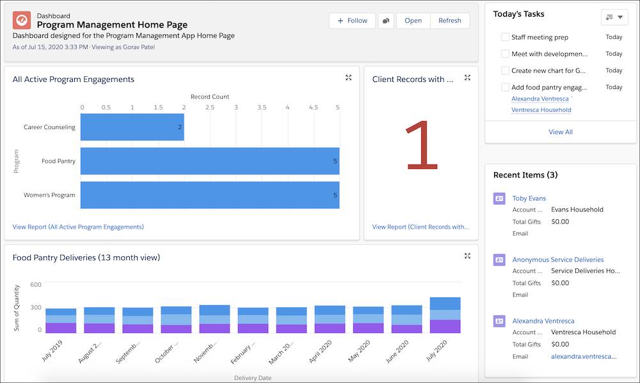Open Anonymous Service Deliveries recent item
Image resolution: width=640 pixels, height=383 pixels.
pos(558,259)
